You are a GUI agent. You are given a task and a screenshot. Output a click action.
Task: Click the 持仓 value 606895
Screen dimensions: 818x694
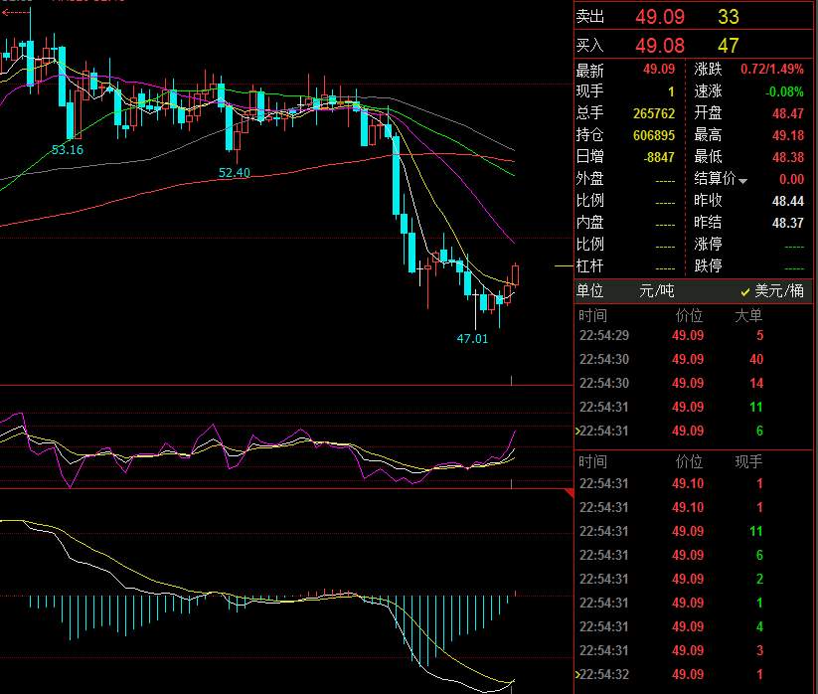click(x=654, y=135)
